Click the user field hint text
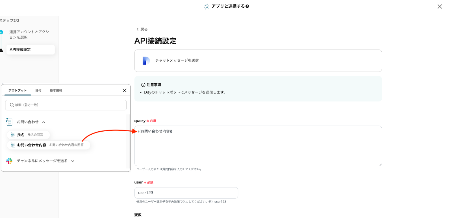Screen dimensions: 452x218 point(181,202)
